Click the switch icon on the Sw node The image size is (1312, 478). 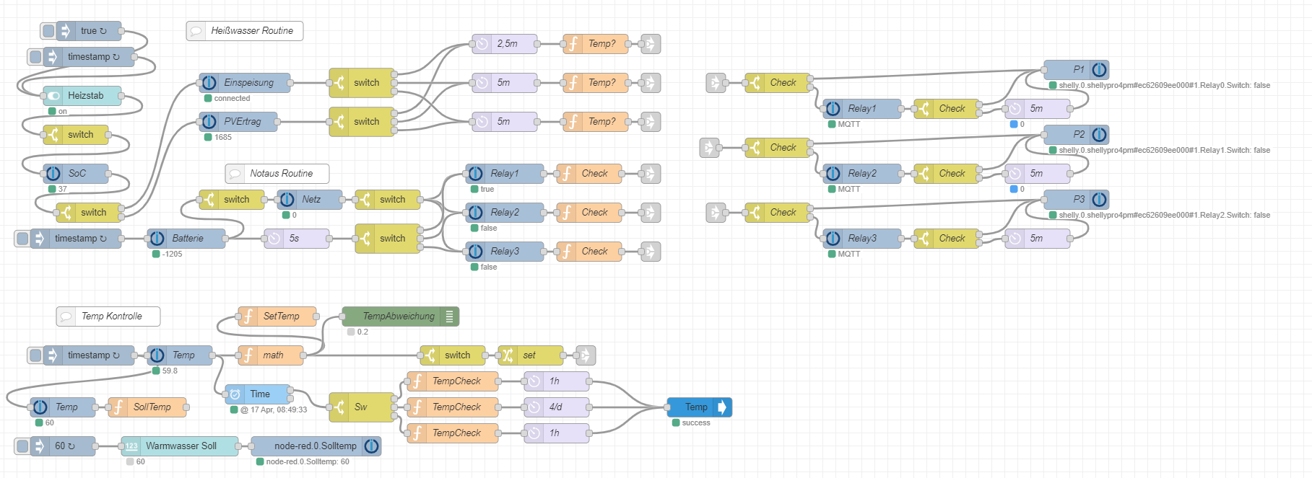[339, 407]
